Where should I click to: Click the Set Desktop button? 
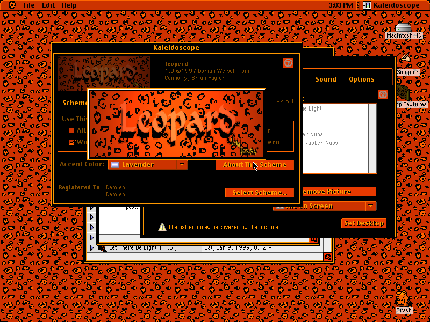tap(364, 223)
